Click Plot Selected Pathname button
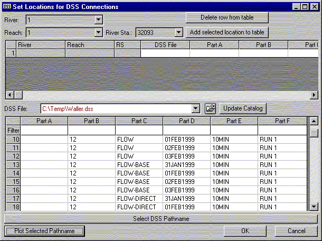 (x=44, y=231)
